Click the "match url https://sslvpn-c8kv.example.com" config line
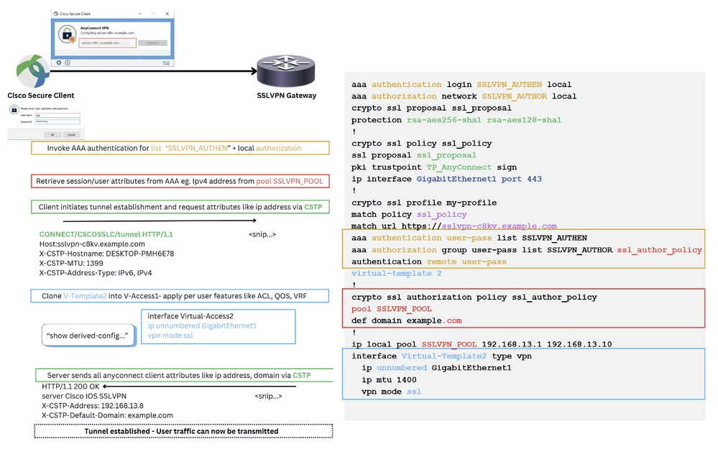The image size is (718, 449). (454, 226)
